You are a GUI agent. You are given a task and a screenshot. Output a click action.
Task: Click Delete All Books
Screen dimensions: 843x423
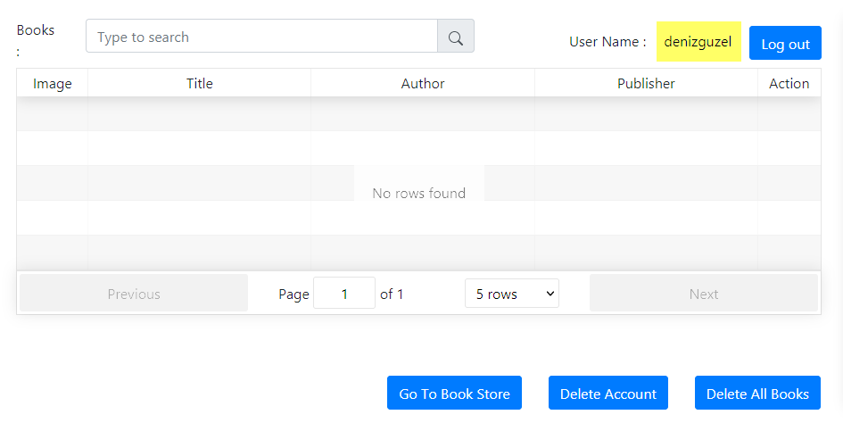[757, 394]
